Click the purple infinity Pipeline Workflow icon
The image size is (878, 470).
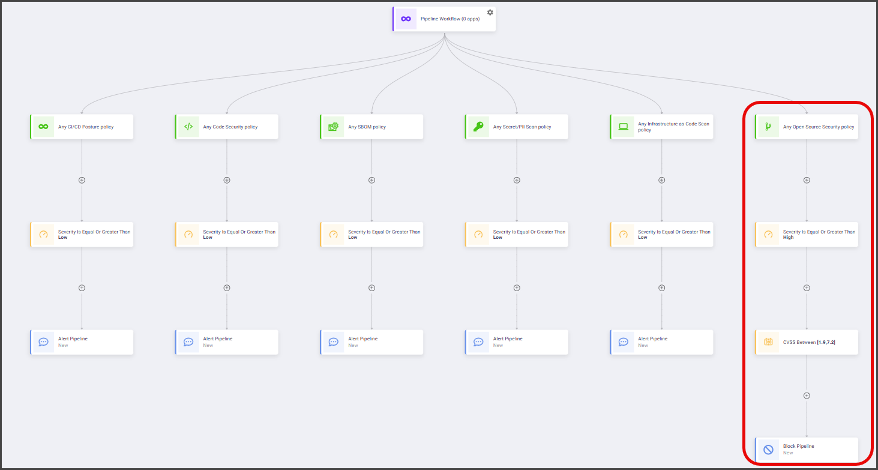406,19
